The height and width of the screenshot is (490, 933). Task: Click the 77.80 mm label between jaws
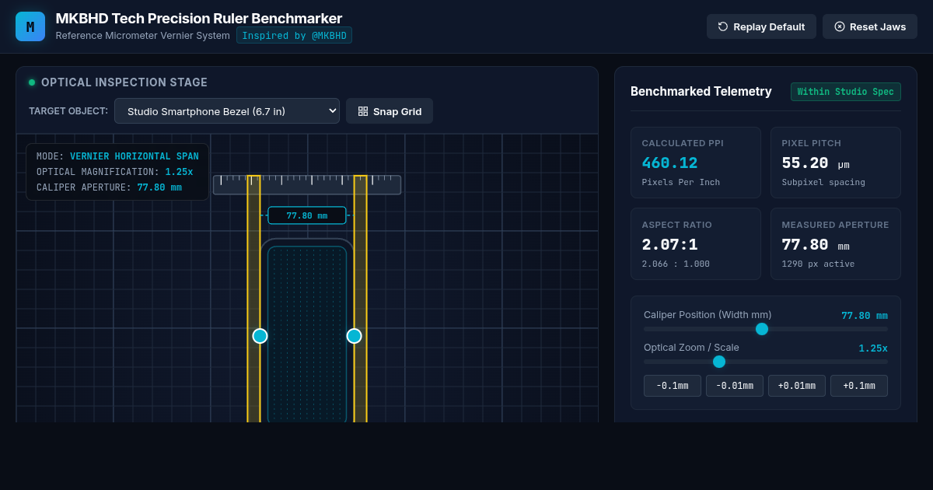pos(307,215)
